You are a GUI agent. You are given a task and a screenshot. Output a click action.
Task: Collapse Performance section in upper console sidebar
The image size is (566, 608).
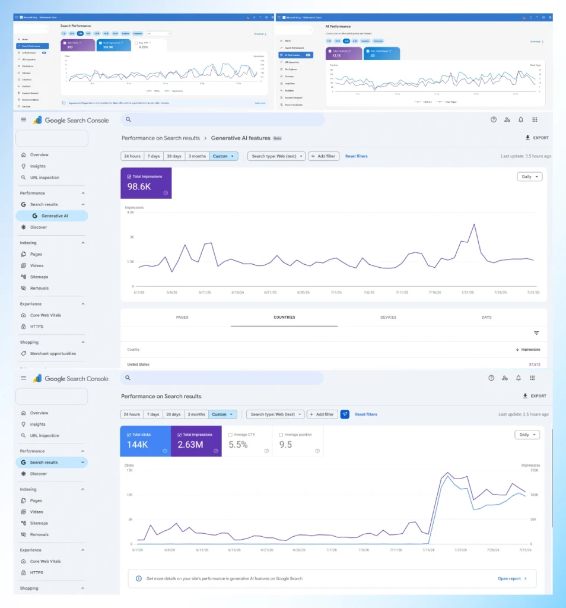[x=83, y=193]
